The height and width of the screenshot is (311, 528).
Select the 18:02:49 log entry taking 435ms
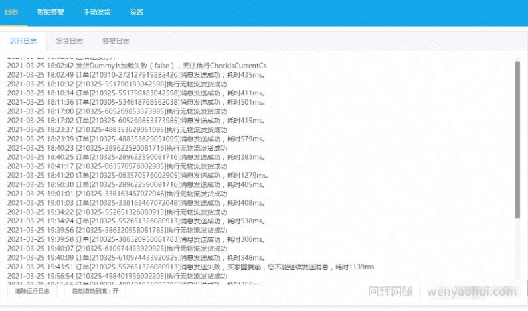(136, 75)
